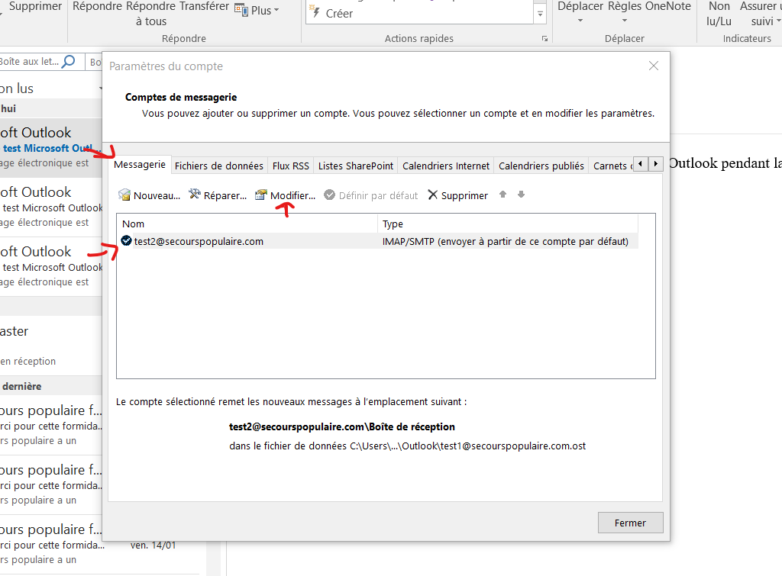
Task: Click the move account up arrow
Action: pos(502,195)
